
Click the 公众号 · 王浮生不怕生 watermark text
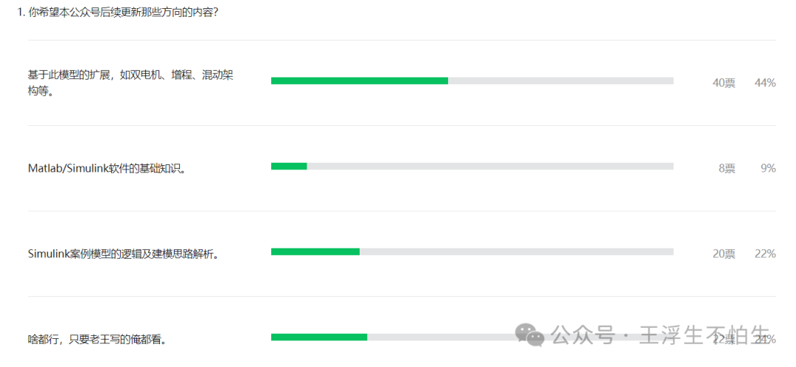point(661,335)
